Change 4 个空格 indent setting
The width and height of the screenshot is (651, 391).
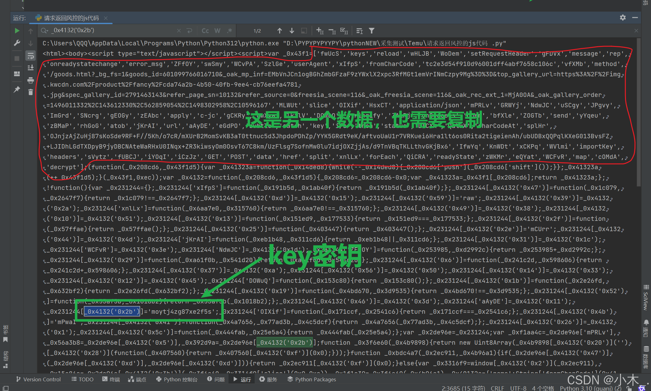pyautogui.click(x=543, y=388)
